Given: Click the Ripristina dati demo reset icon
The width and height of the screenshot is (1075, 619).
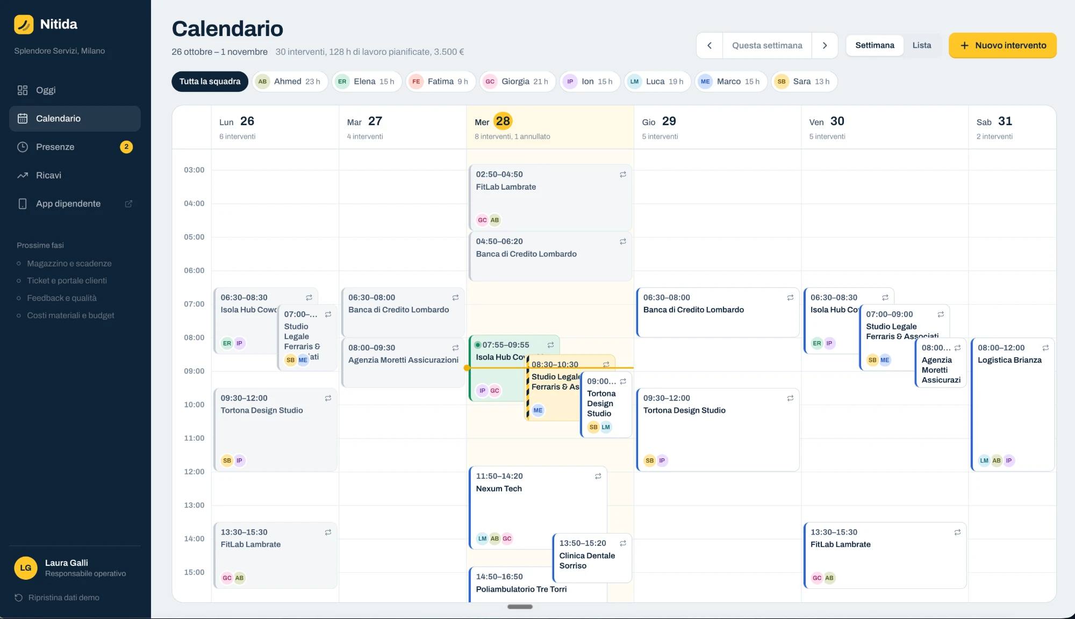Looking at the screenshot, I should (x=19, y=598).
